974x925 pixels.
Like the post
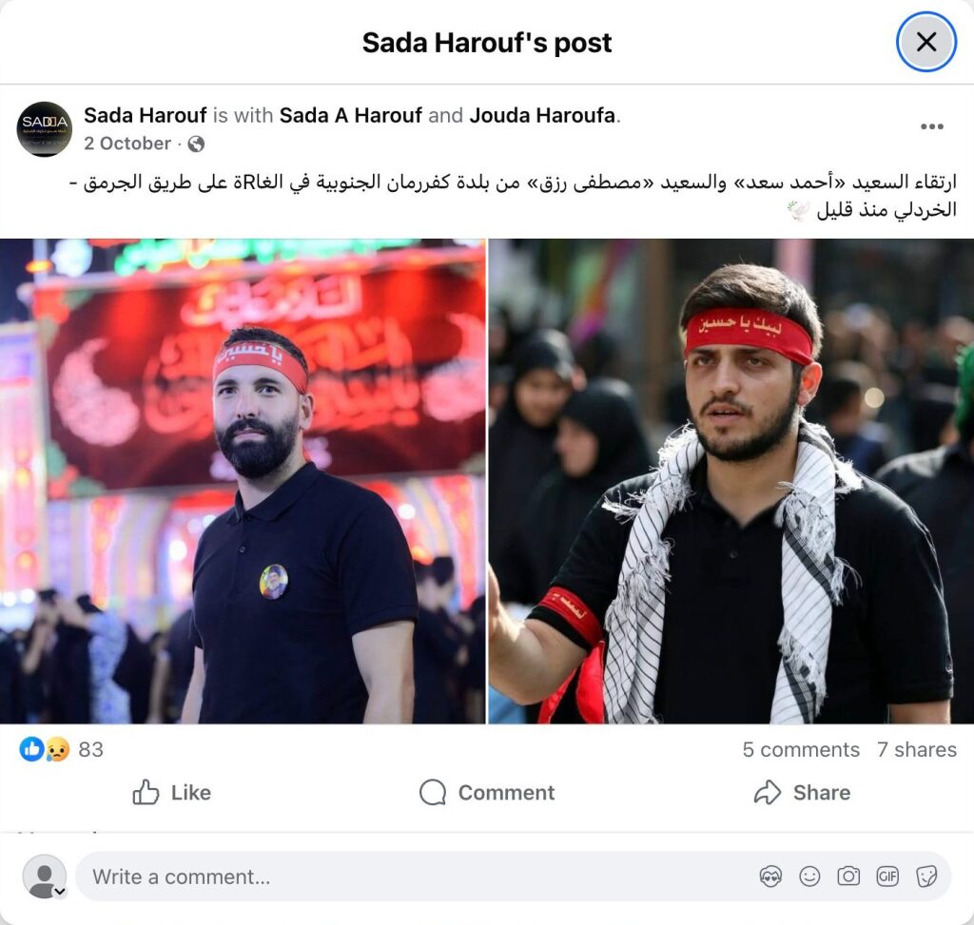pos(172,792)
